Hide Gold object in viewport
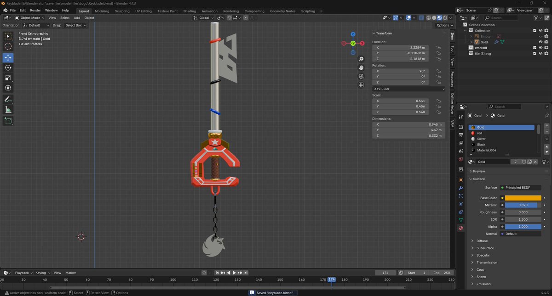Viewport: 552px width, 296px height. coord(540,42)
